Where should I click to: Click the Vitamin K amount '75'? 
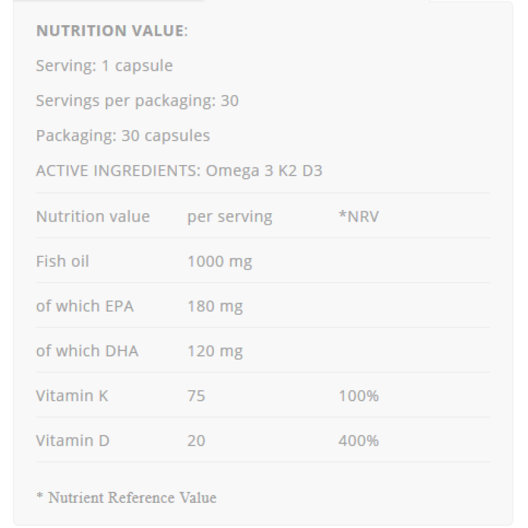196,396
